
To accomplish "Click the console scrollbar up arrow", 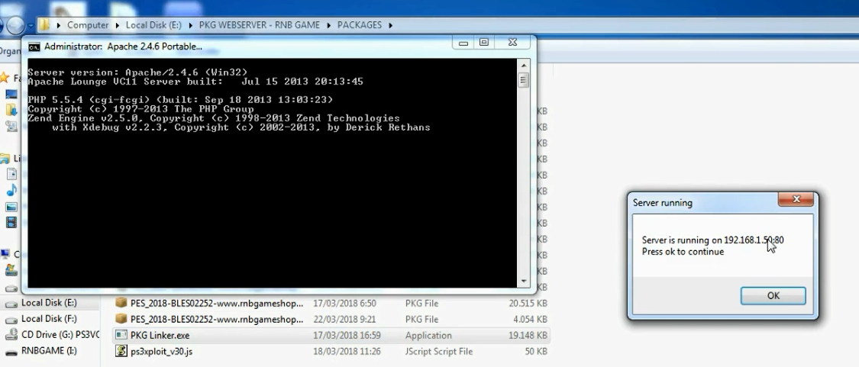I will point(524,65).
